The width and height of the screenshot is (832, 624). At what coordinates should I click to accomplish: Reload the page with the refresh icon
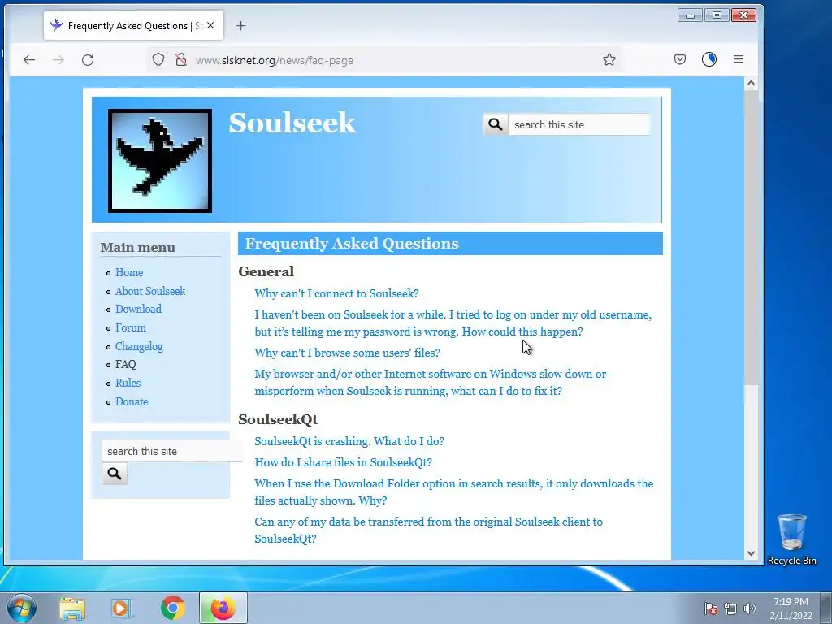pos(88,60)
